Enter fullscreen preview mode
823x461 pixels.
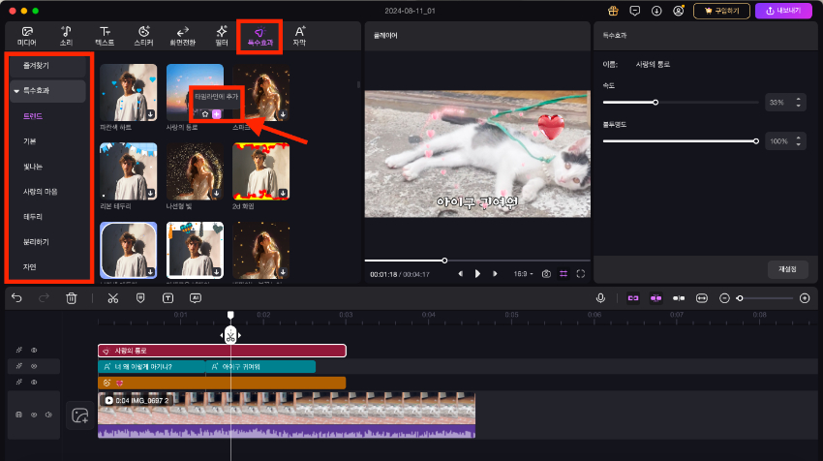click(x=580, y=274)
